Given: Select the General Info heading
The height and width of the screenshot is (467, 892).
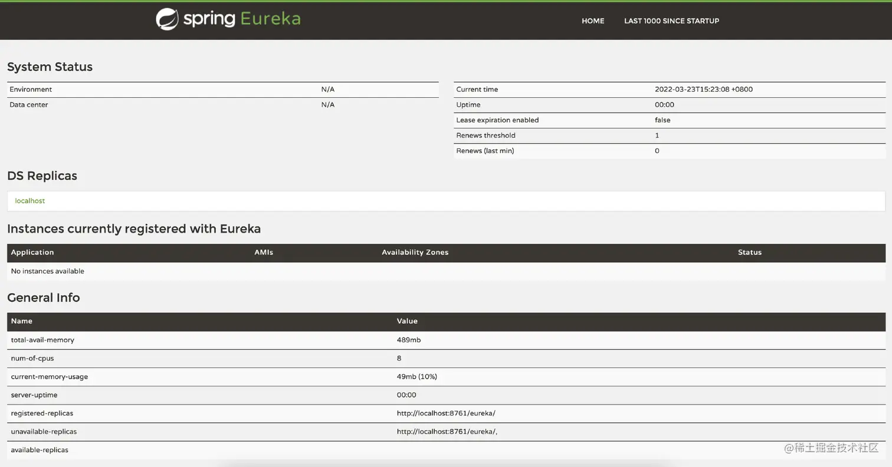Looking at the screenshot, I should 43,297.
